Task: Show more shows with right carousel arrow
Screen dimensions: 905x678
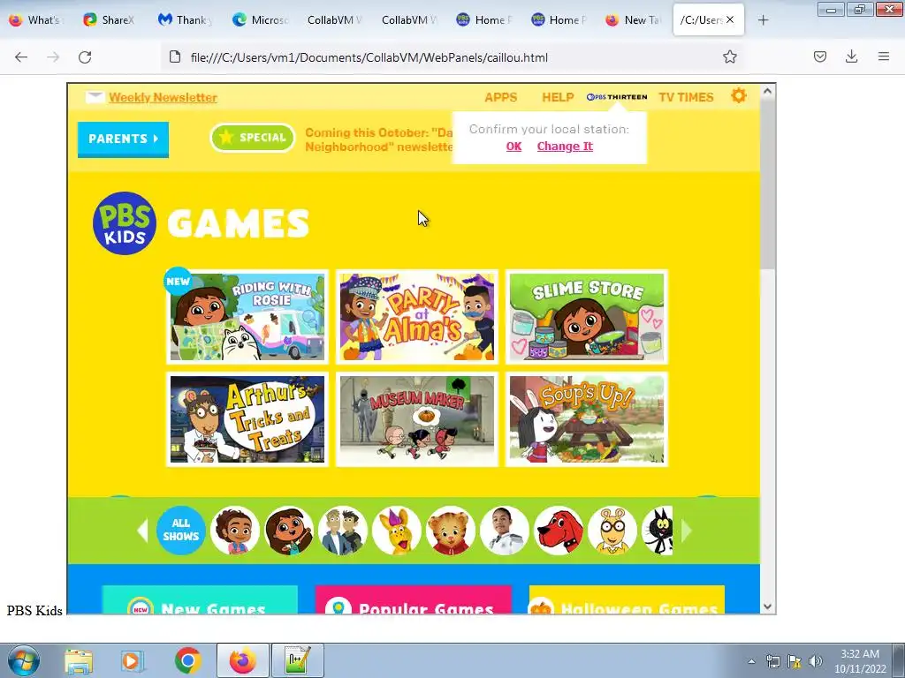Action: pos(686,531)
